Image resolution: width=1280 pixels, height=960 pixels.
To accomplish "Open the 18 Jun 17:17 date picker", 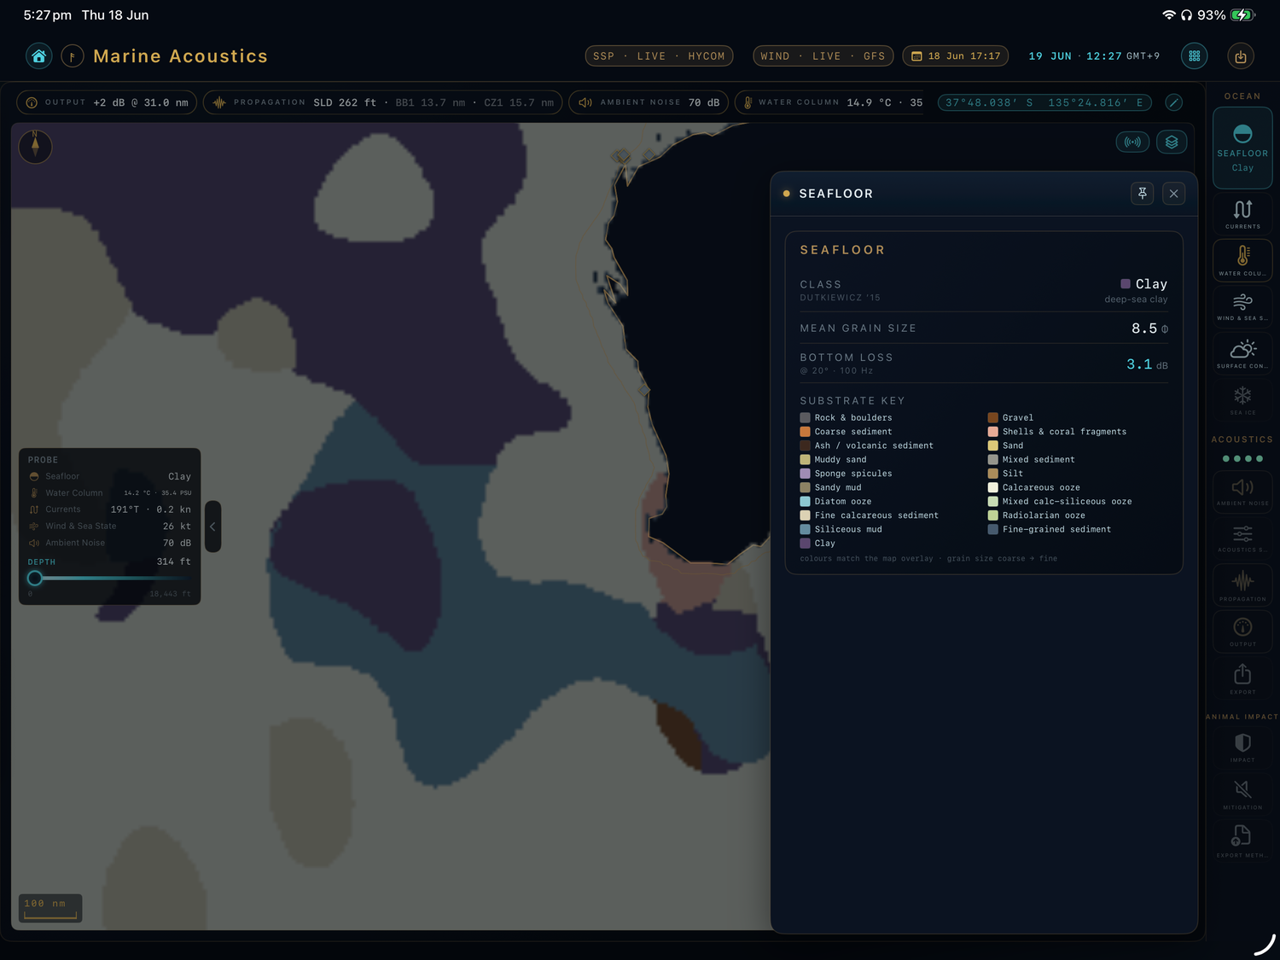I will [x=956, y=56].
